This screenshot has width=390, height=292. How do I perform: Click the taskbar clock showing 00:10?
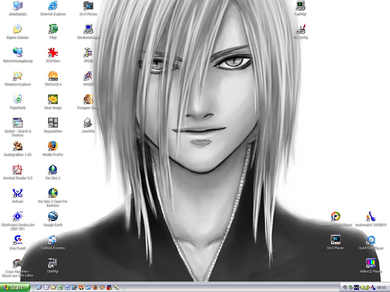click(x=381, y=287)
